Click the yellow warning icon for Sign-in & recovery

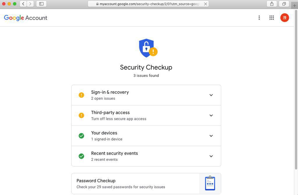pyautogui.click(x=81, y=95)
